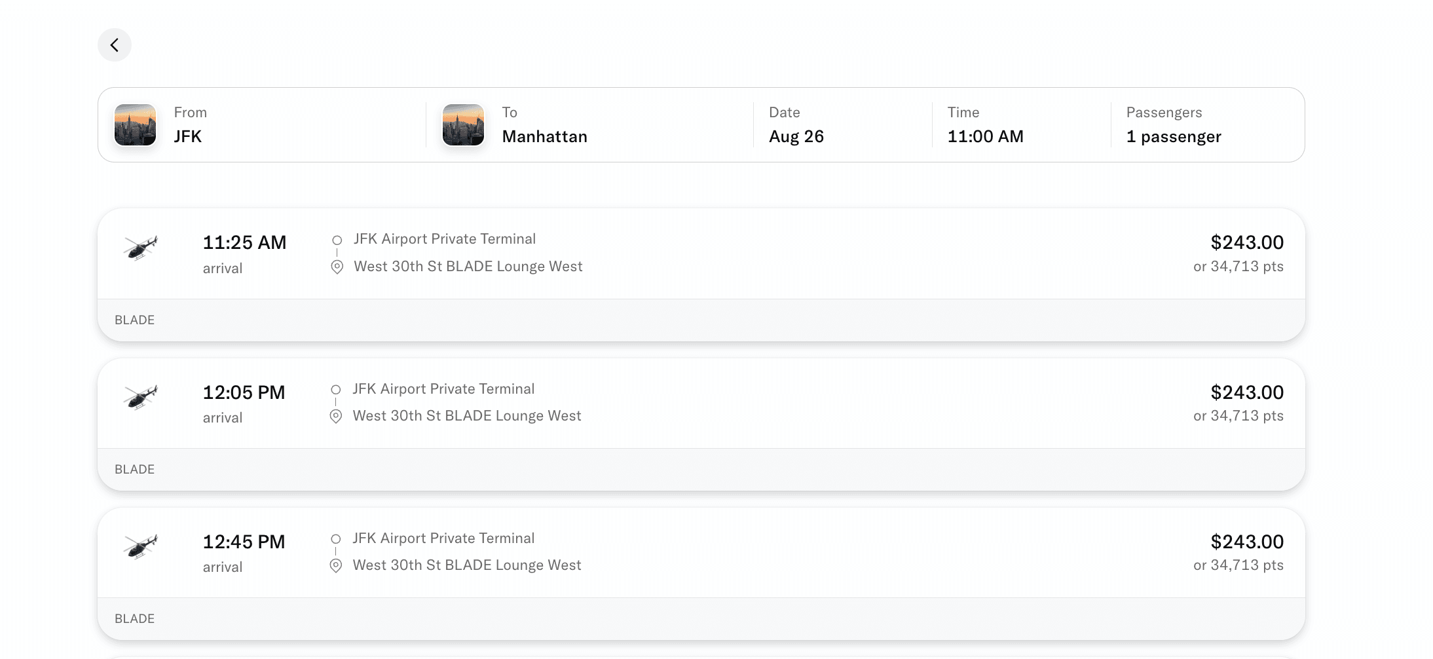
Task: Change the Aug 26 date field
Action: (x=842, y=124)
